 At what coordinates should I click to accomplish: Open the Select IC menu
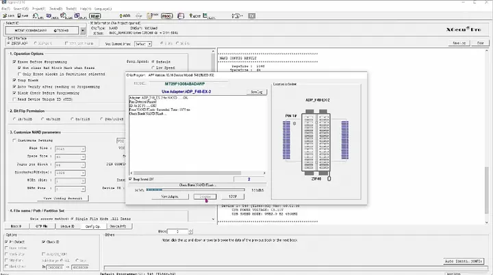tap(21, 9)
